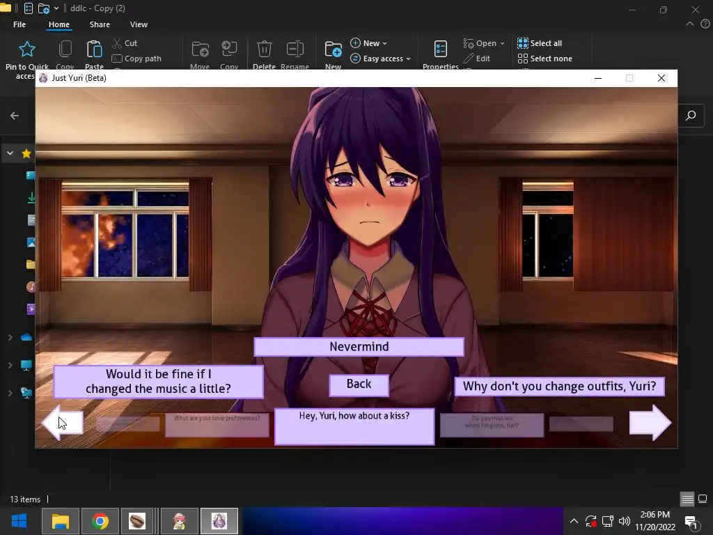This screenshot has height=535, width=713.
Task: Open the File menu in File Explorer
Action: coord(19,24)
